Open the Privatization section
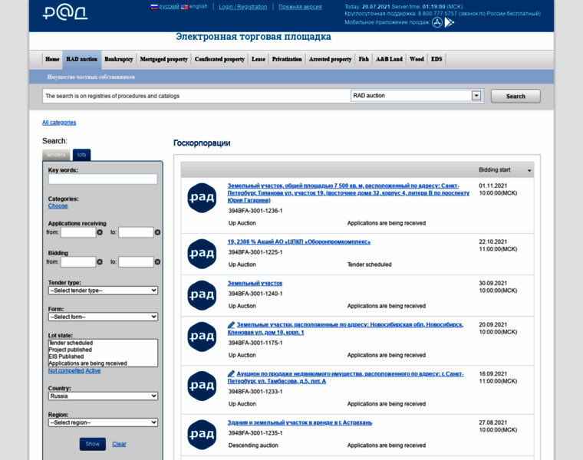Viewport: 583px width, 460px height. point(287,59)
